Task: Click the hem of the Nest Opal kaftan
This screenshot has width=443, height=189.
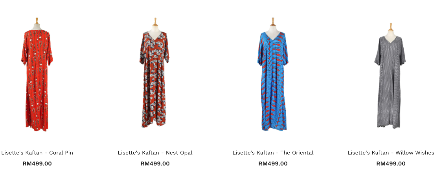Action: [154, 123]
